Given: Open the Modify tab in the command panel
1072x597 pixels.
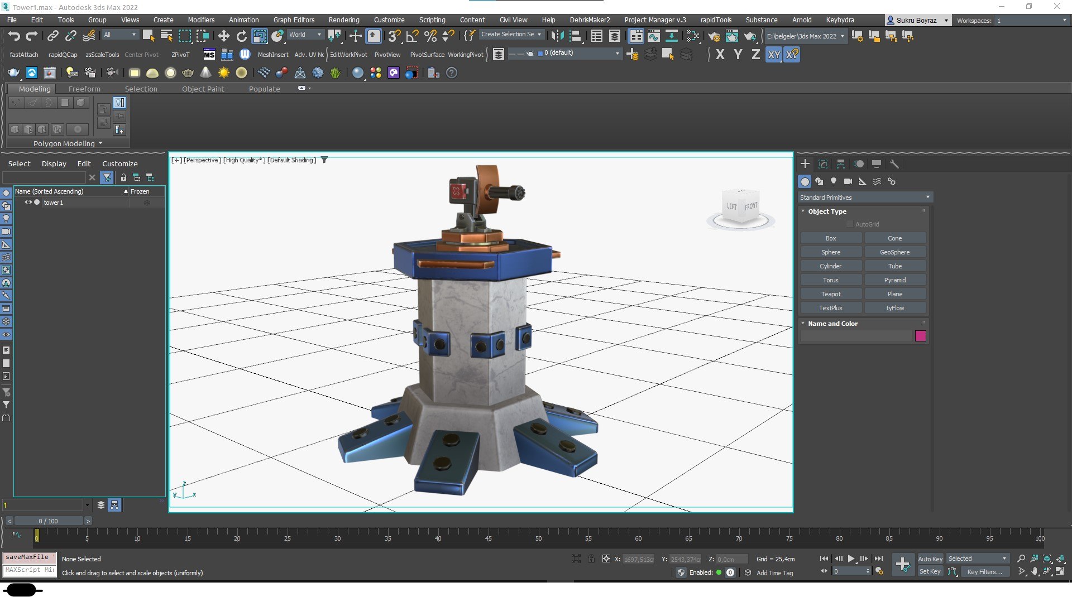Looking at the screenshot, I should 822,164.
